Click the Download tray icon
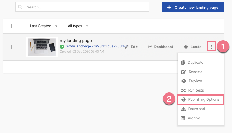Image resolution: width=232 pixels, height=133 pixels. (x=184, y=109)
